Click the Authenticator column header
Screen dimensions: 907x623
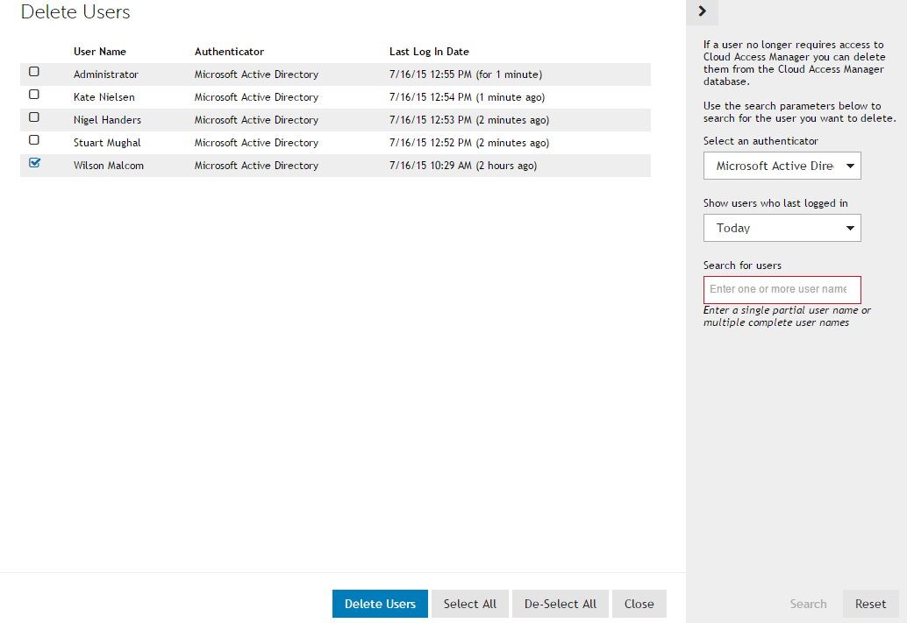(x=229, y=52)
